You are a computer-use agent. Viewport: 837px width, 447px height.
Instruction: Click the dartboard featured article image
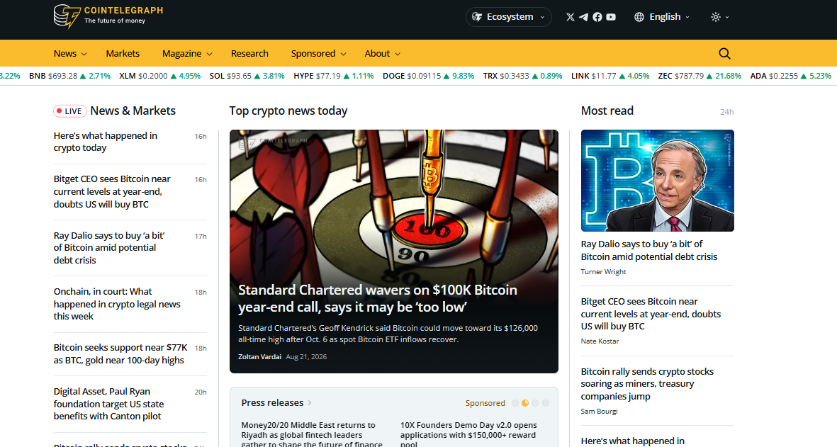(x=393, y=205)
